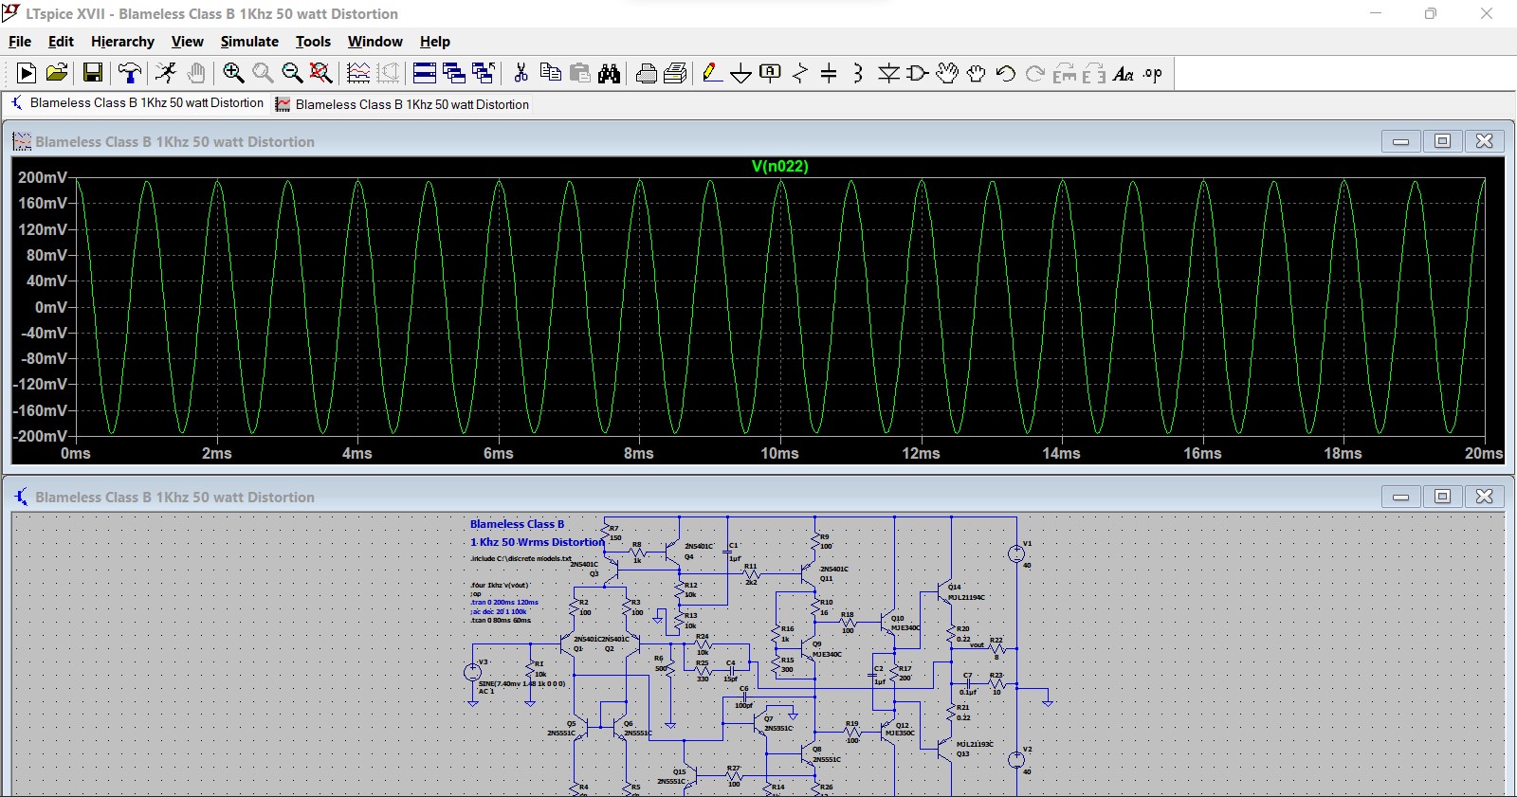Zoom in with the plus magnifier icon
This screenshot has height=797, width=1517.
233,73
